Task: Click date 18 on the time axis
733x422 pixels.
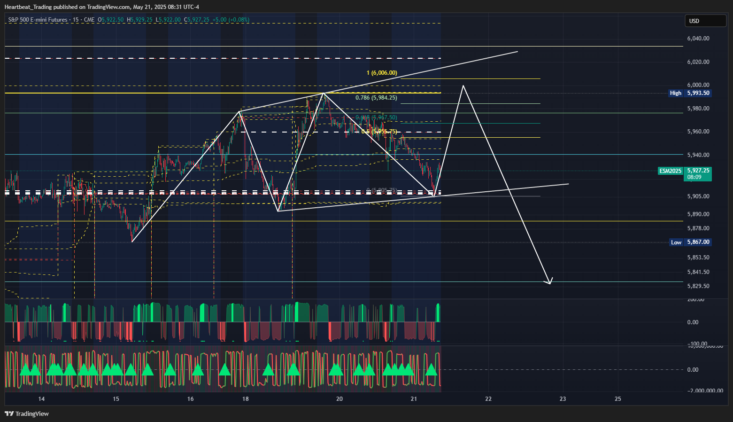Action: coord(246,399)
